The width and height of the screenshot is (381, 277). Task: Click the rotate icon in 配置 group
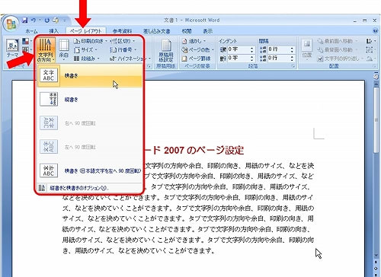pyautogui.click(x=370, y=59)
